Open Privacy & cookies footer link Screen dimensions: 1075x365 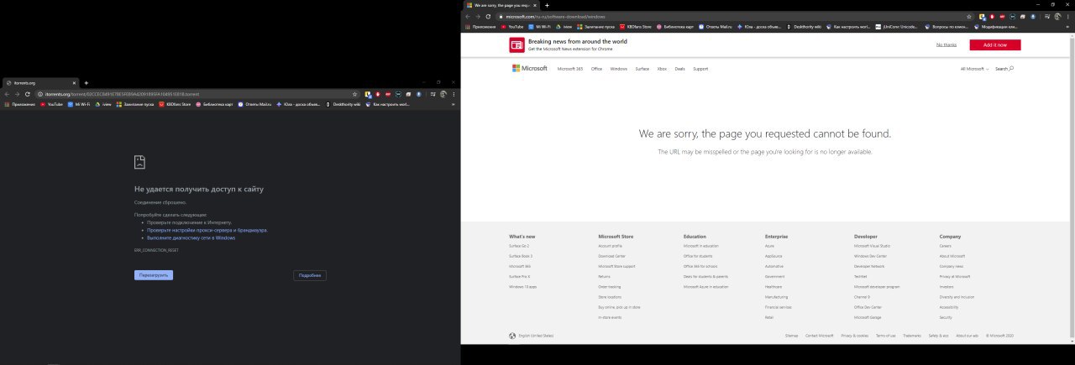point(855,336)
